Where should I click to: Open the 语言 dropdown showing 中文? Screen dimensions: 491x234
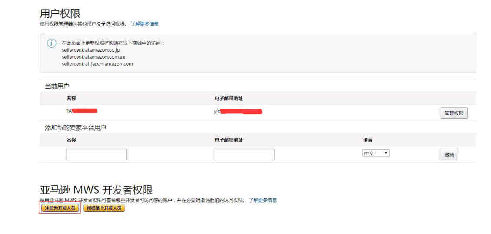click(376, 153)
